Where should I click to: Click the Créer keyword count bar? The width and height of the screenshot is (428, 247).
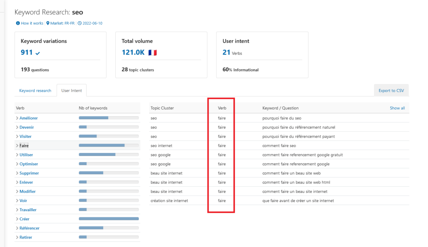pyautogui.click(x=109, y=219)
